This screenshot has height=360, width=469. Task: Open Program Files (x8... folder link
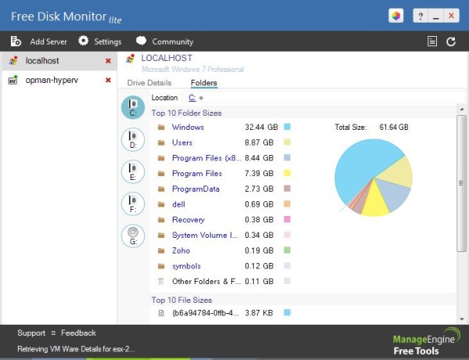[x=206, y=158]
